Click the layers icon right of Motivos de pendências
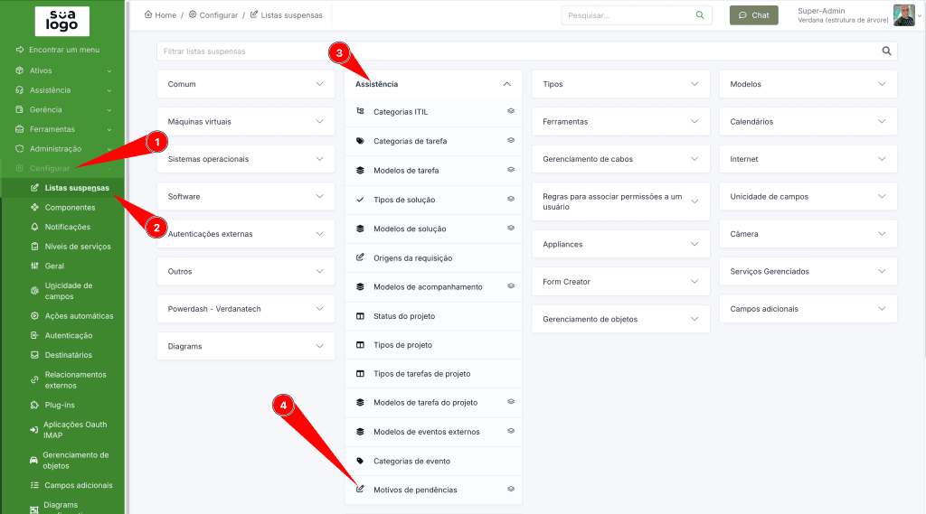The width and height of the screenshot is (926, 514). click(x=511, y=490)
